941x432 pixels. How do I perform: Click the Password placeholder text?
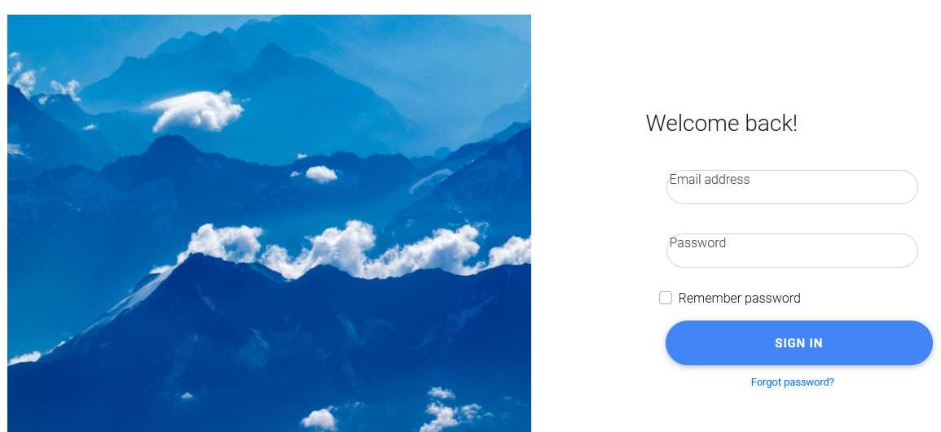697,242
